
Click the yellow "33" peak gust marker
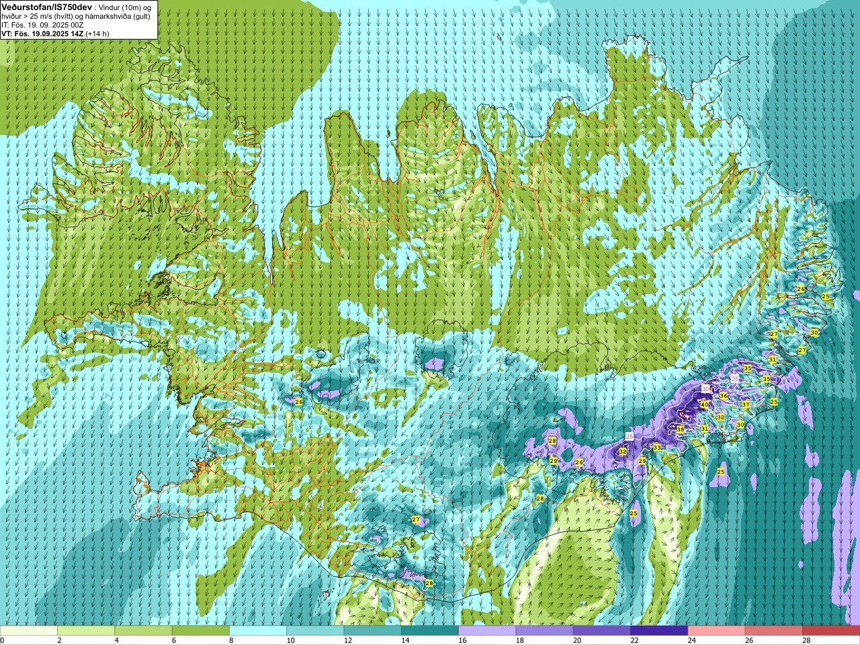[656, 447]
